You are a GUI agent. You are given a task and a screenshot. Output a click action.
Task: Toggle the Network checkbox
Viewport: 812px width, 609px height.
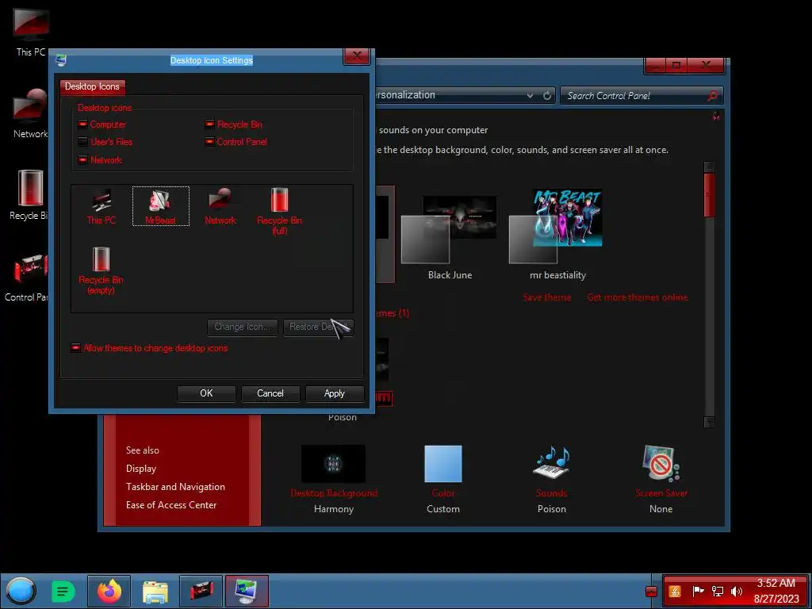tap(82, 160)
